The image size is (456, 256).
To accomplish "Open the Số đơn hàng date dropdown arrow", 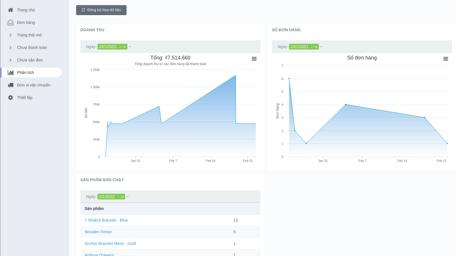I will pos(321,47).
